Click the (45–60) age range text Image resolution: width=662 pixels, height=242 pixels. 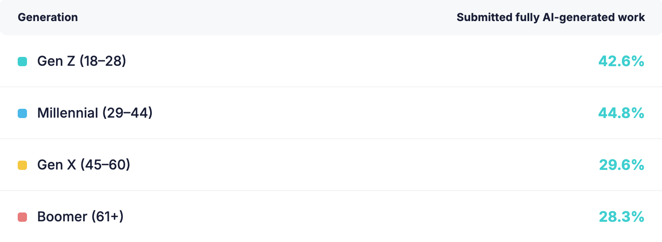[105, 165]
